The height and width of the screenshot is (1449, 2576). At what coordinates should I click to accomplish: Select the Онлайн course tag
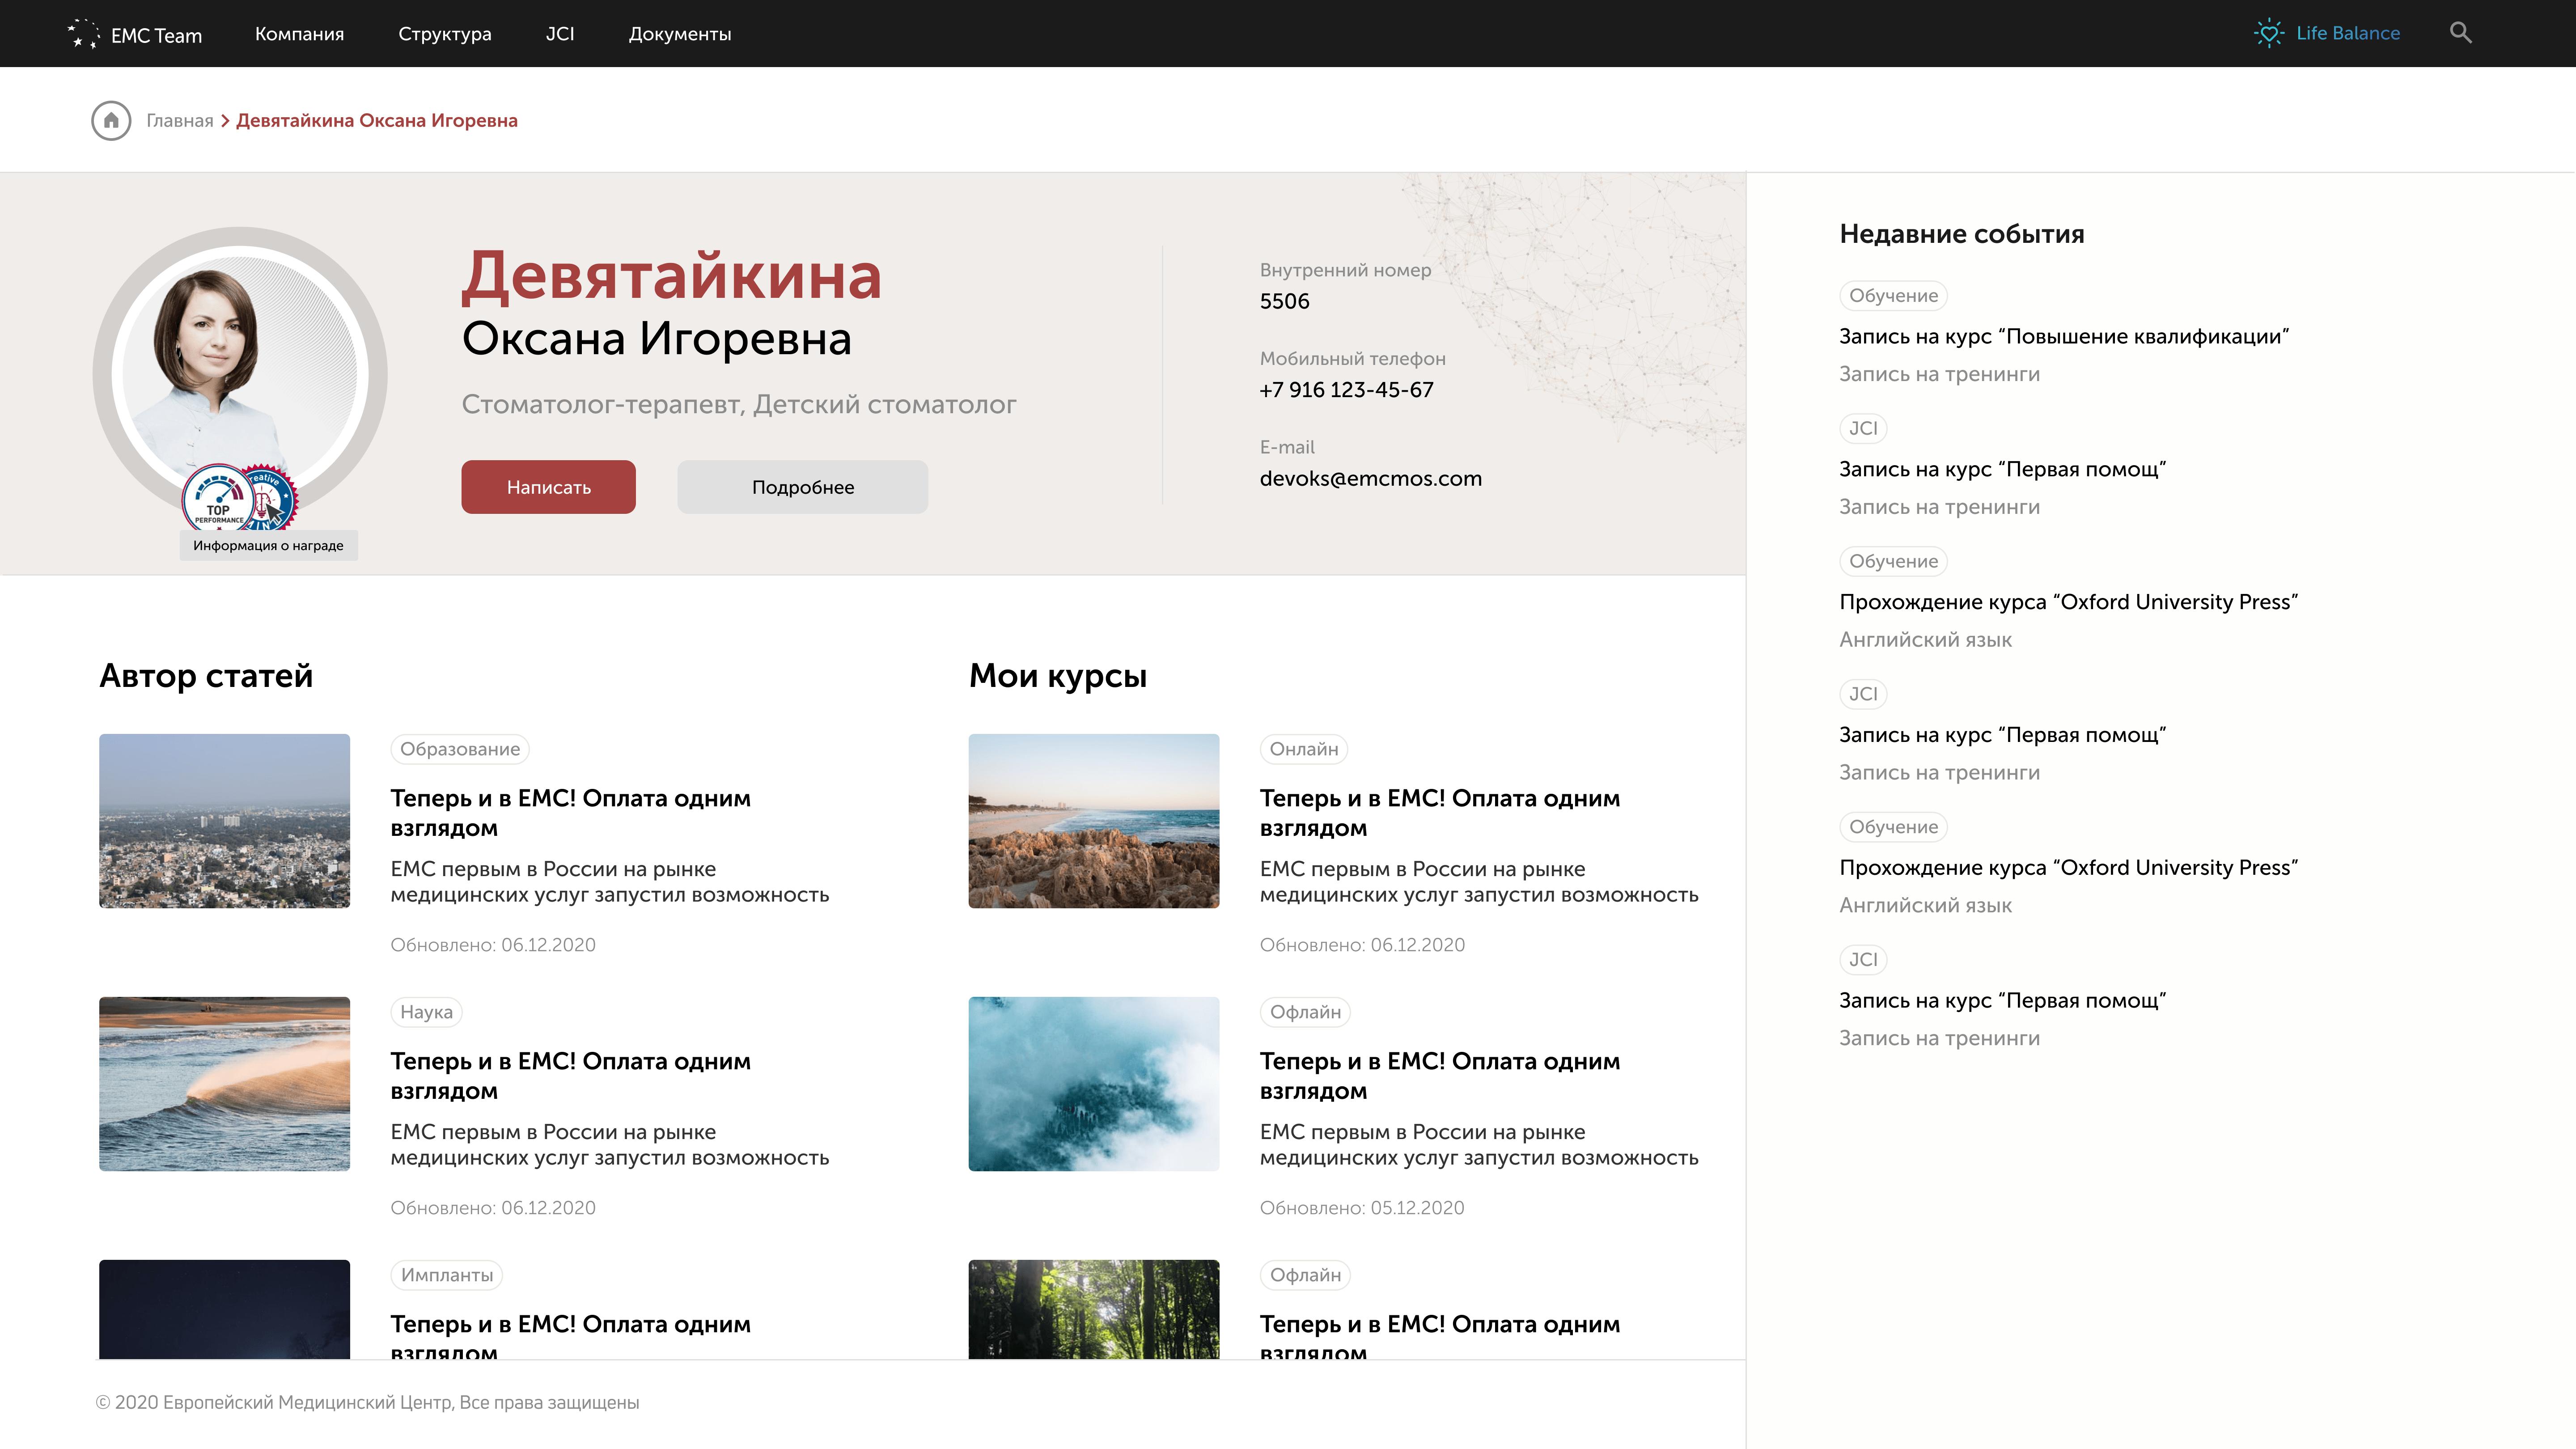click(x=1303, y=749)
